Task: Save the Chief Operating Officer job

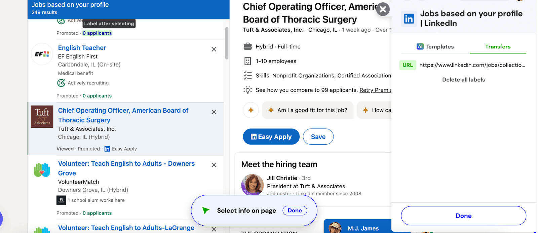Action: point(318,137)
